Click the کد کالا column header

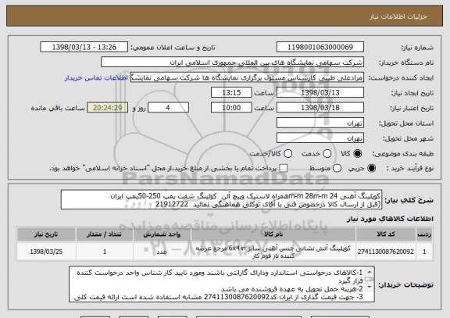[x=386, y=234]
